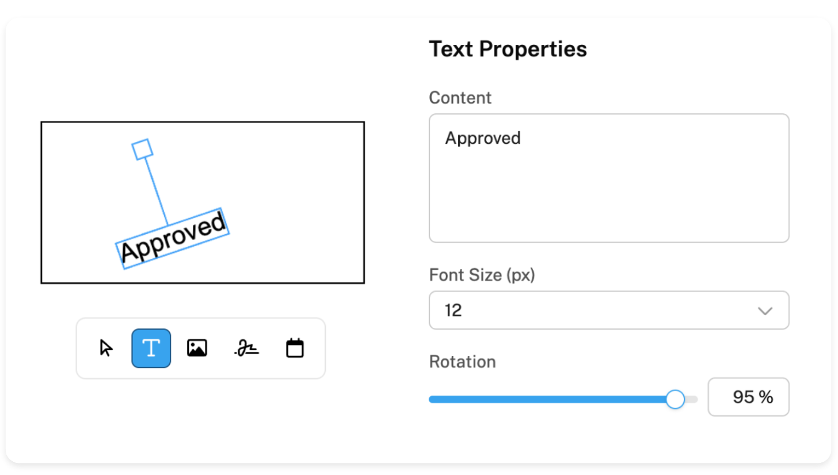Select the rotated Approved text box on canvas

pyautogui.click(x=173, y=238)
